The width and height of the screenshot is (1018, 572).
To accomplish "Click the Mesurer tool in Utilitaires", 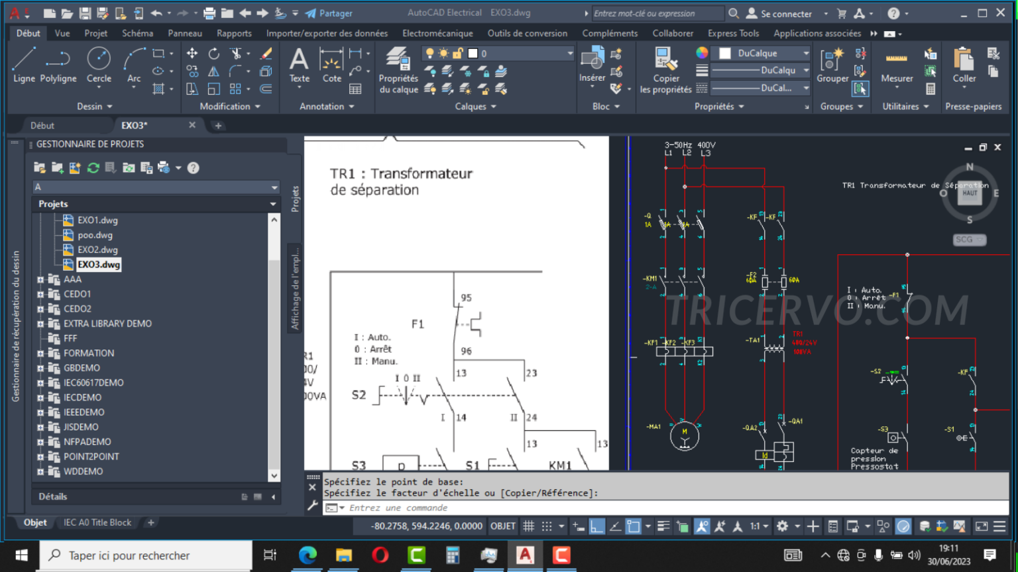I will (896, 63).
